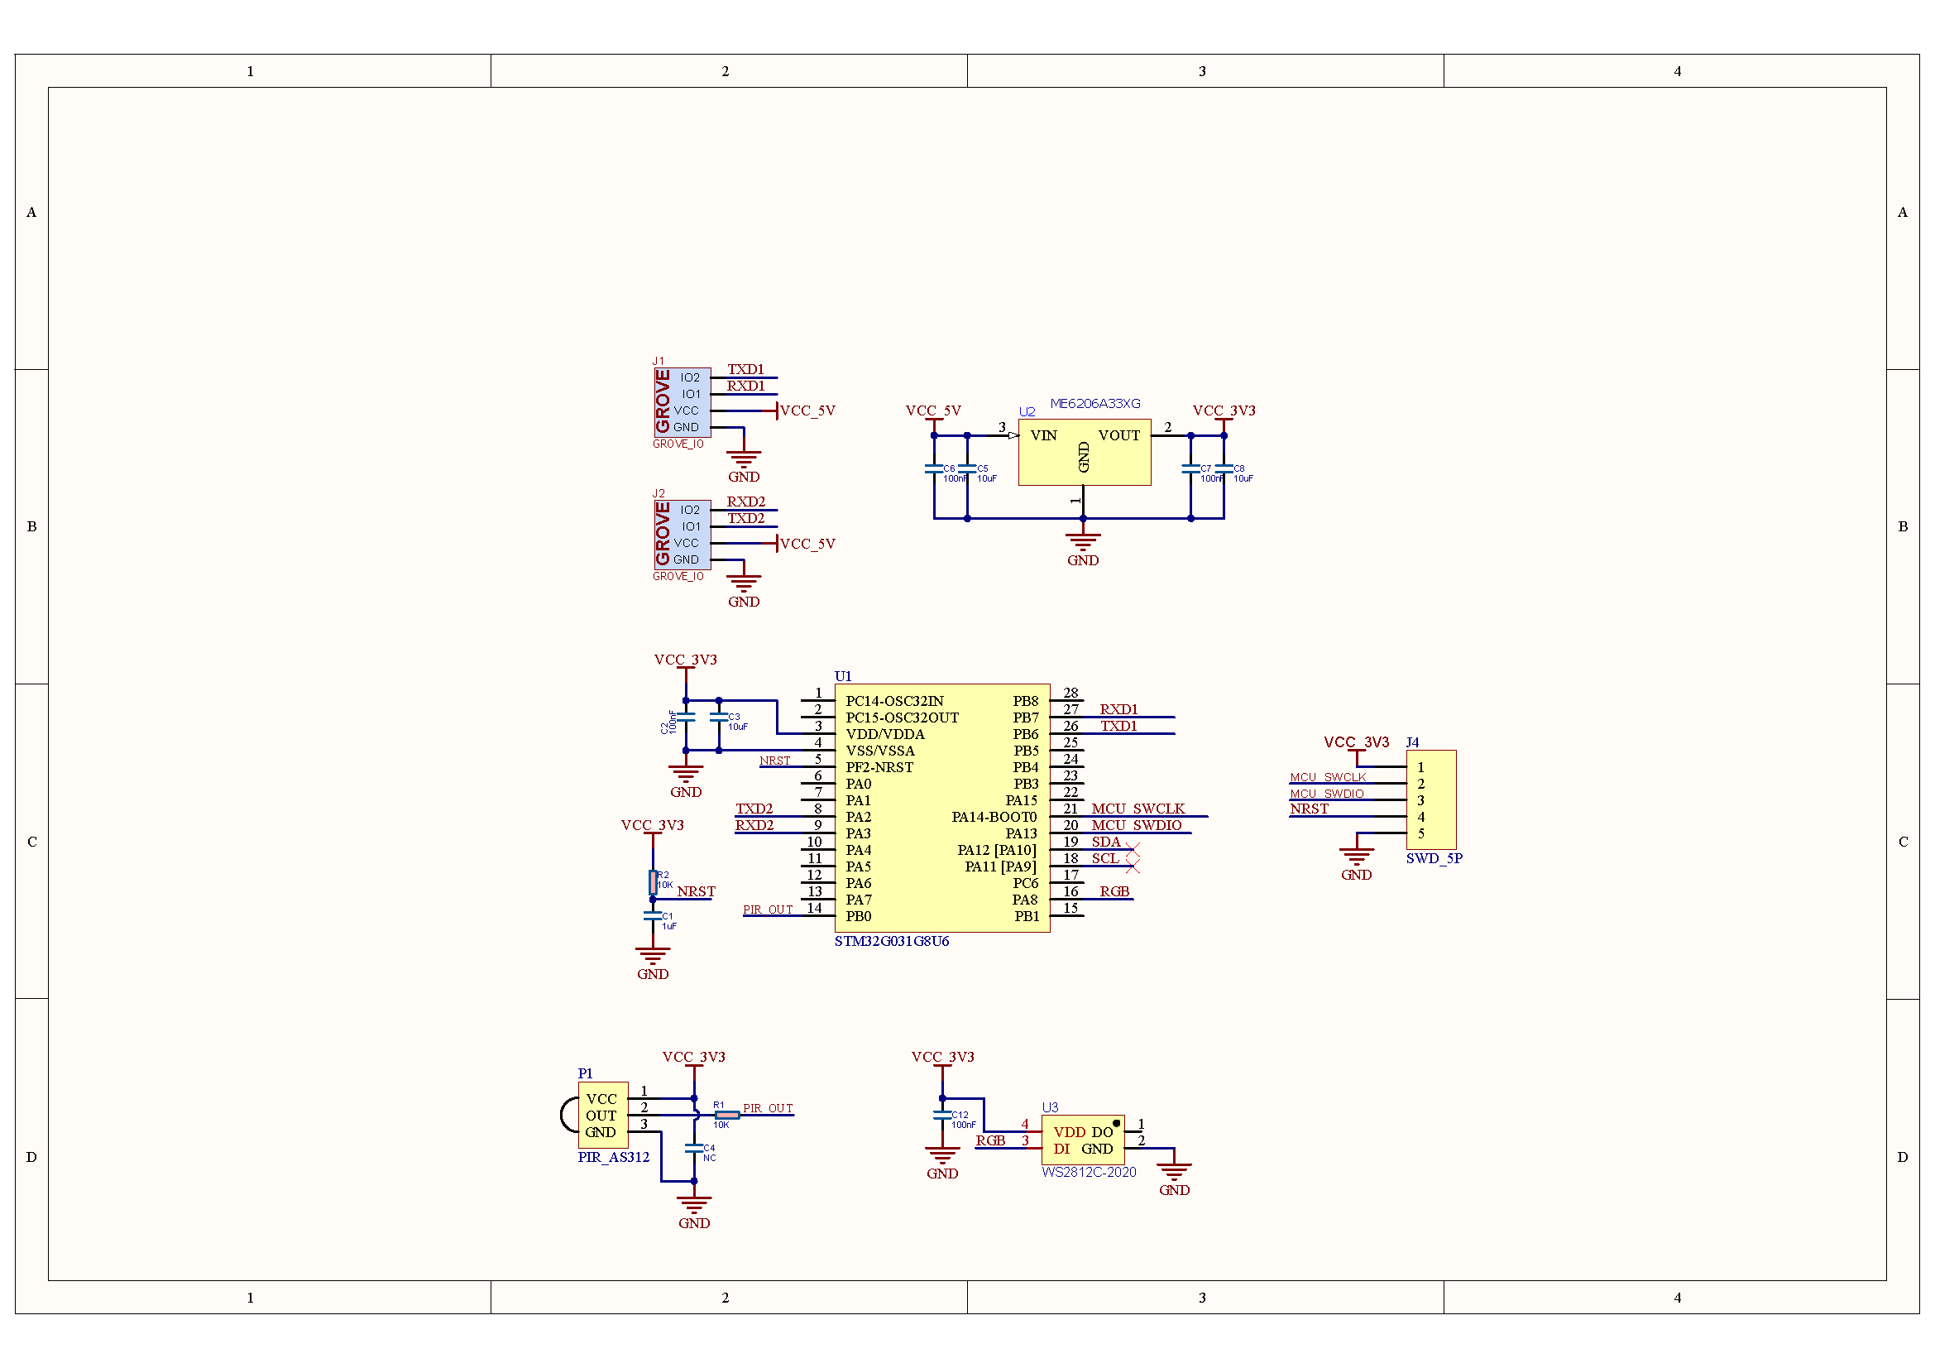Click the red no-connect marker on SDA
1935x1368 pixels.
(1133, 850)
